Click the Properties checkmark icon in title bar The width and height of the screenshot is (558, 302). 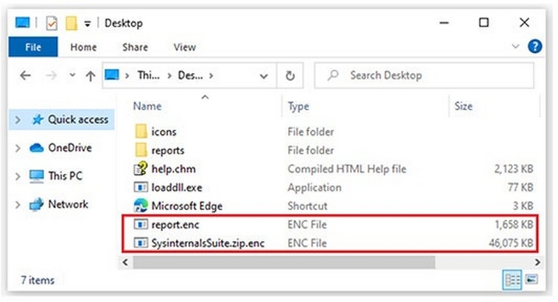click(52, 24)
